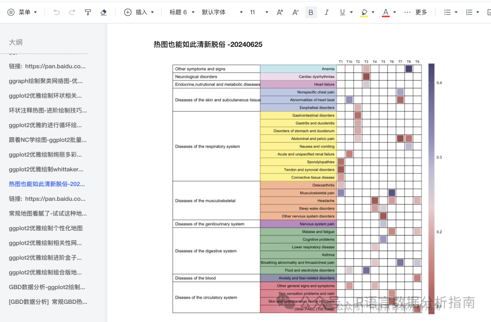Viewport: 491px width, 322px height.
Task: Decrease font size with A- icon
Action: (x=296, y=12)
